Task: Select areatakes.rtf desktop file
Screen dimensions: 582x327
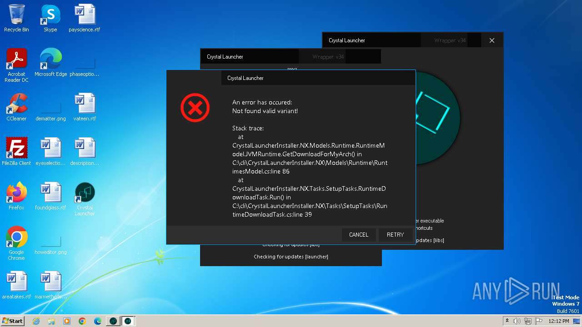Action: (x=16, y=285)
